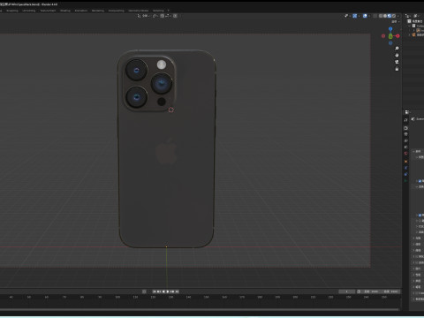Open the gizmo options dropdown arrow
The height and width of the screenshot is (318, 424).
(359, 16)
